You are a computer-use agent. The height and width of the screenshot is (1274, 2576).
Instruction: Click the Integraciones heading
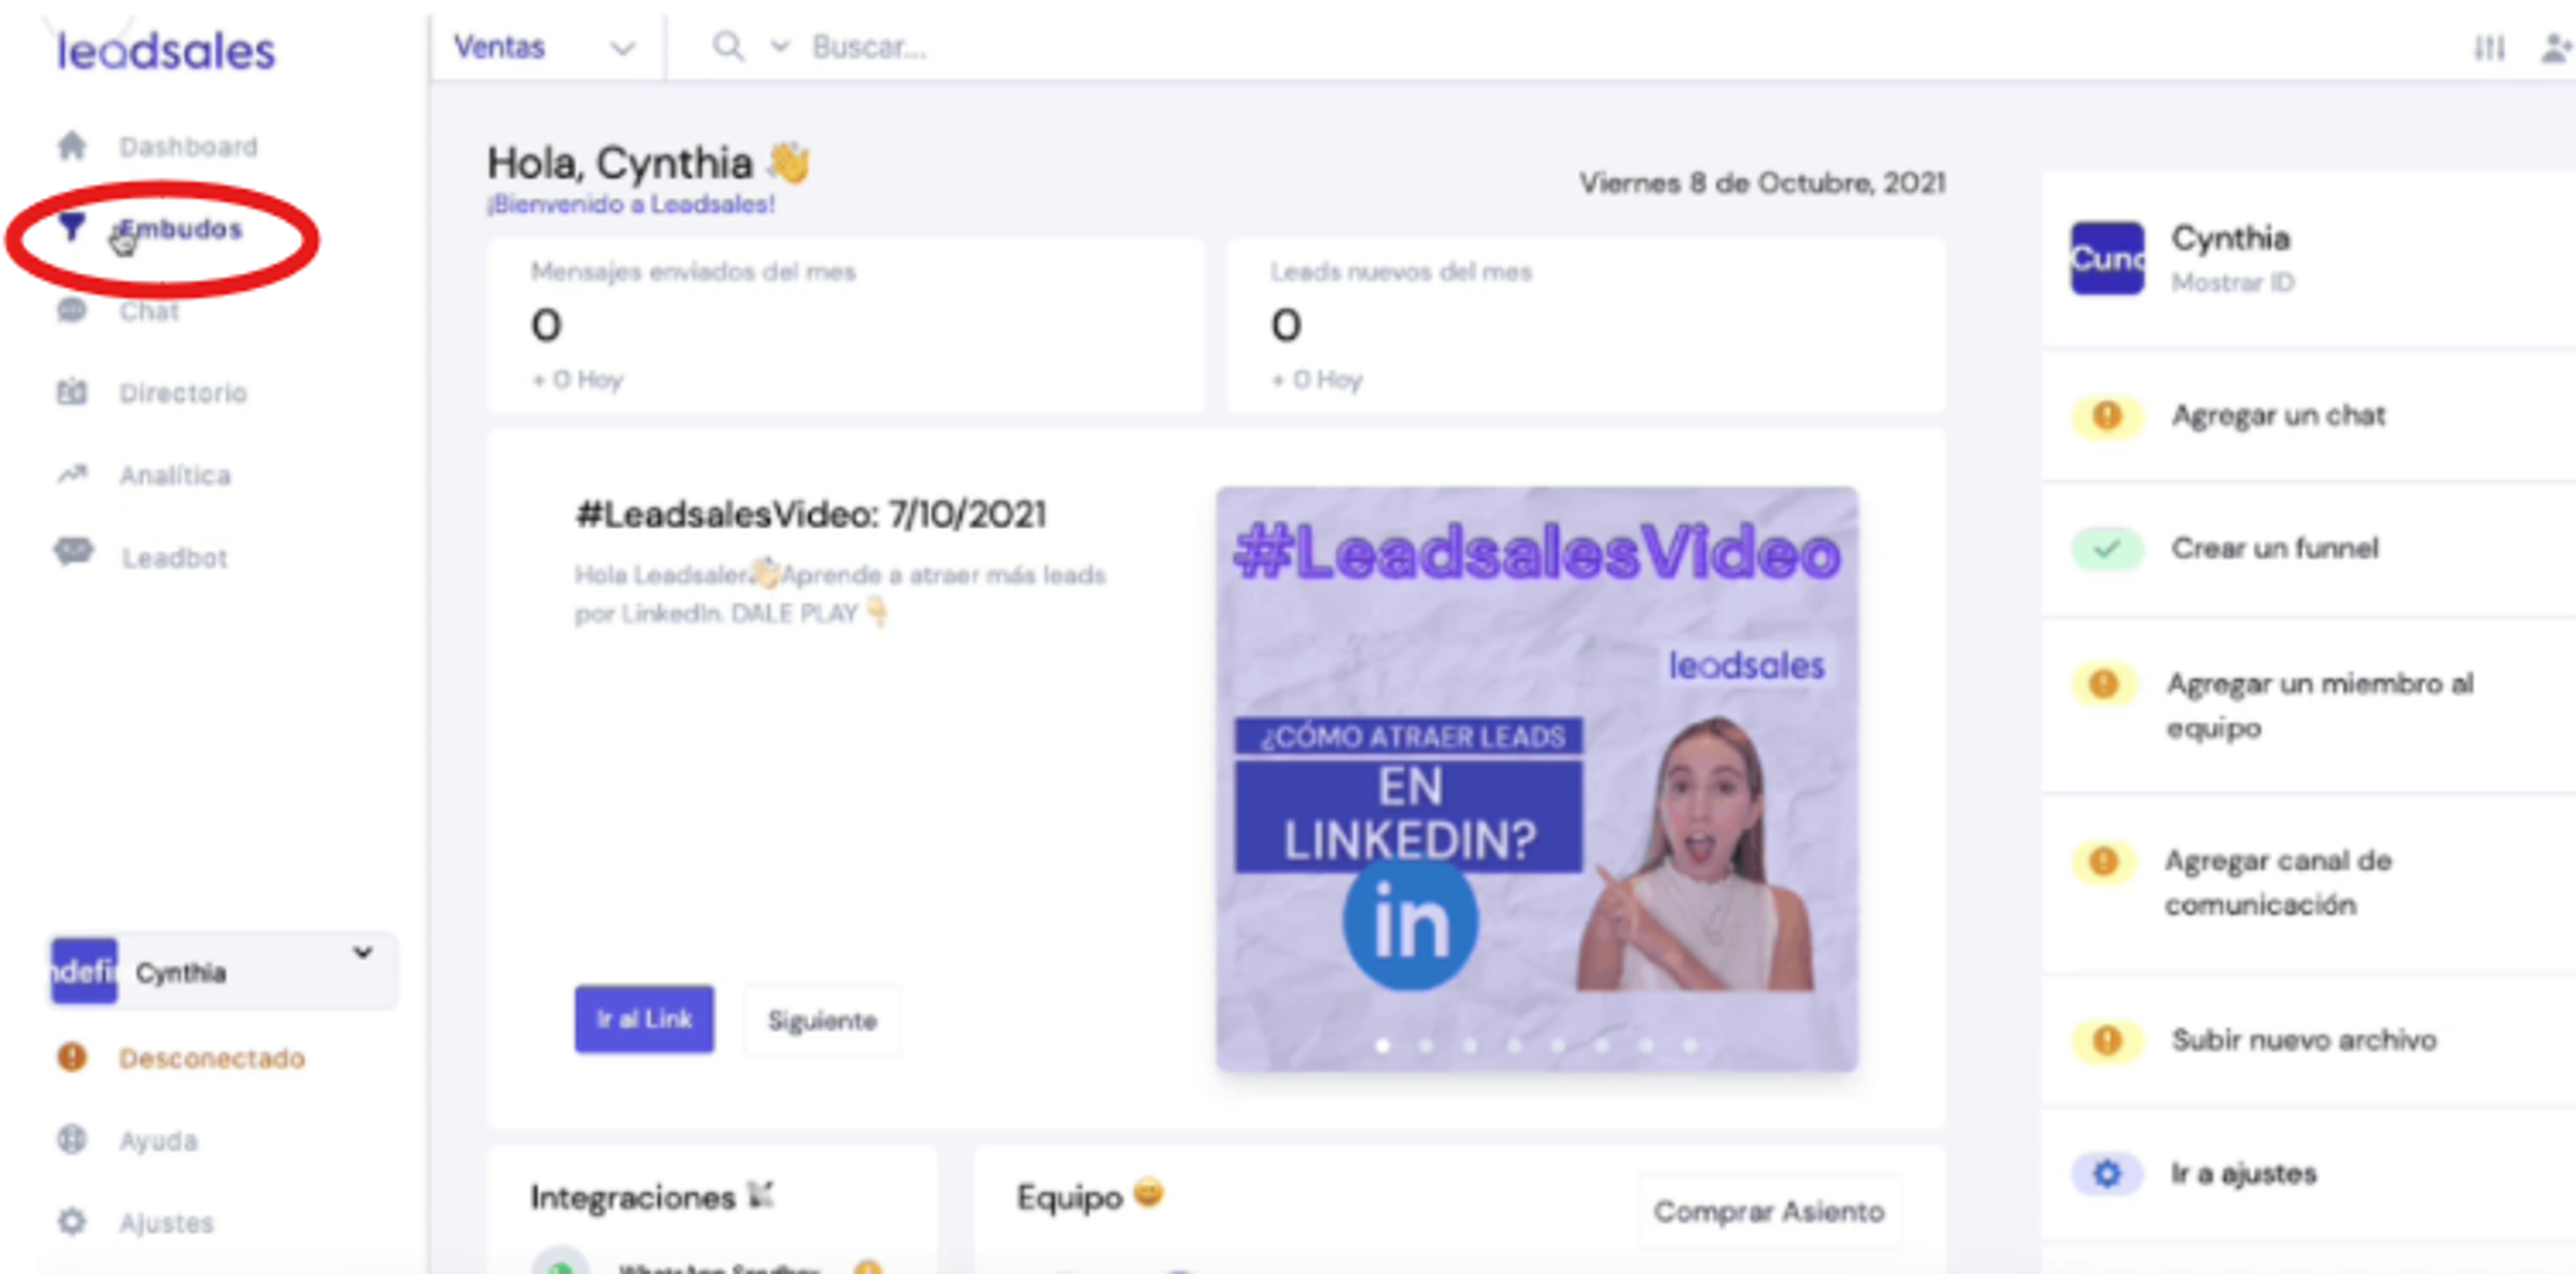(x=632, y=1196)
